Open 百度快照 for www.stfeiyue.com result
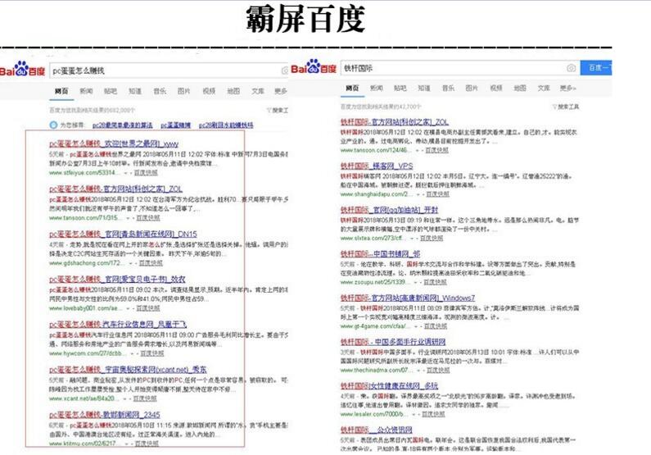This screenshot has height=455, width=651. point(146,172)
